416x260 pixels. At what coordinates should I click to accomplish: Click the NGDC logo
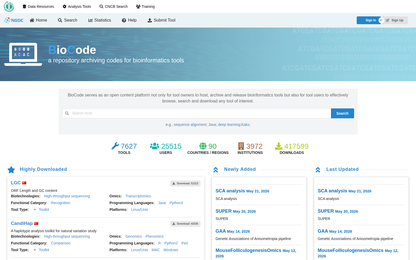point(14,20)
